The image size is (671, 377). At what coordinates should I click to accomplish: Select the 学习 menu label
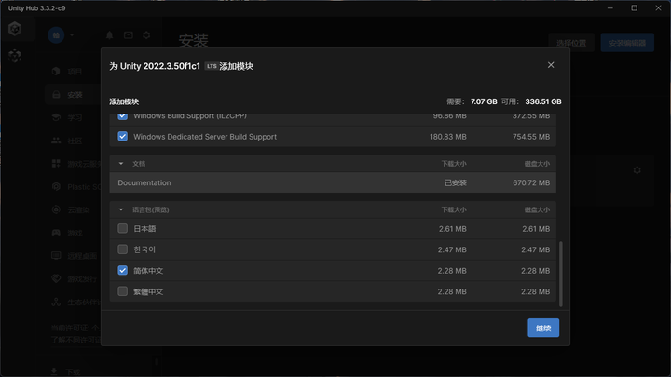coord(75,117)
